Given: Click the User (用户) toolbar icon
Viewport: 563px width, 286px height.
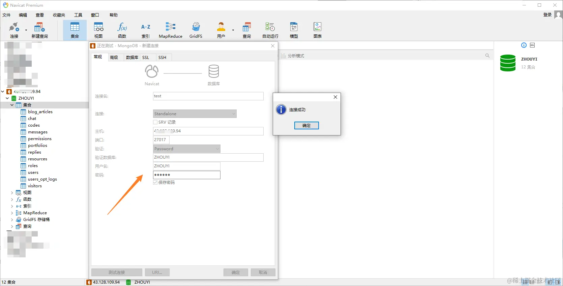Looking at the screenshot, I should (x=221, y=30).
